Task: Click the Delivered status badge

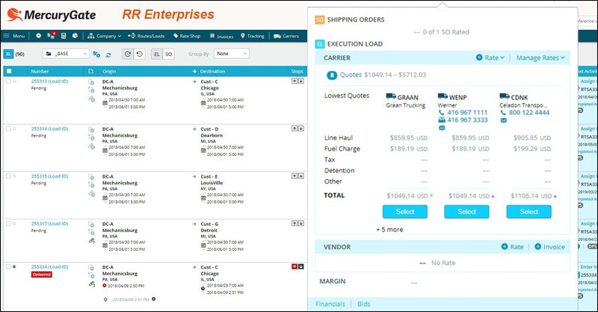Action: 42,275
